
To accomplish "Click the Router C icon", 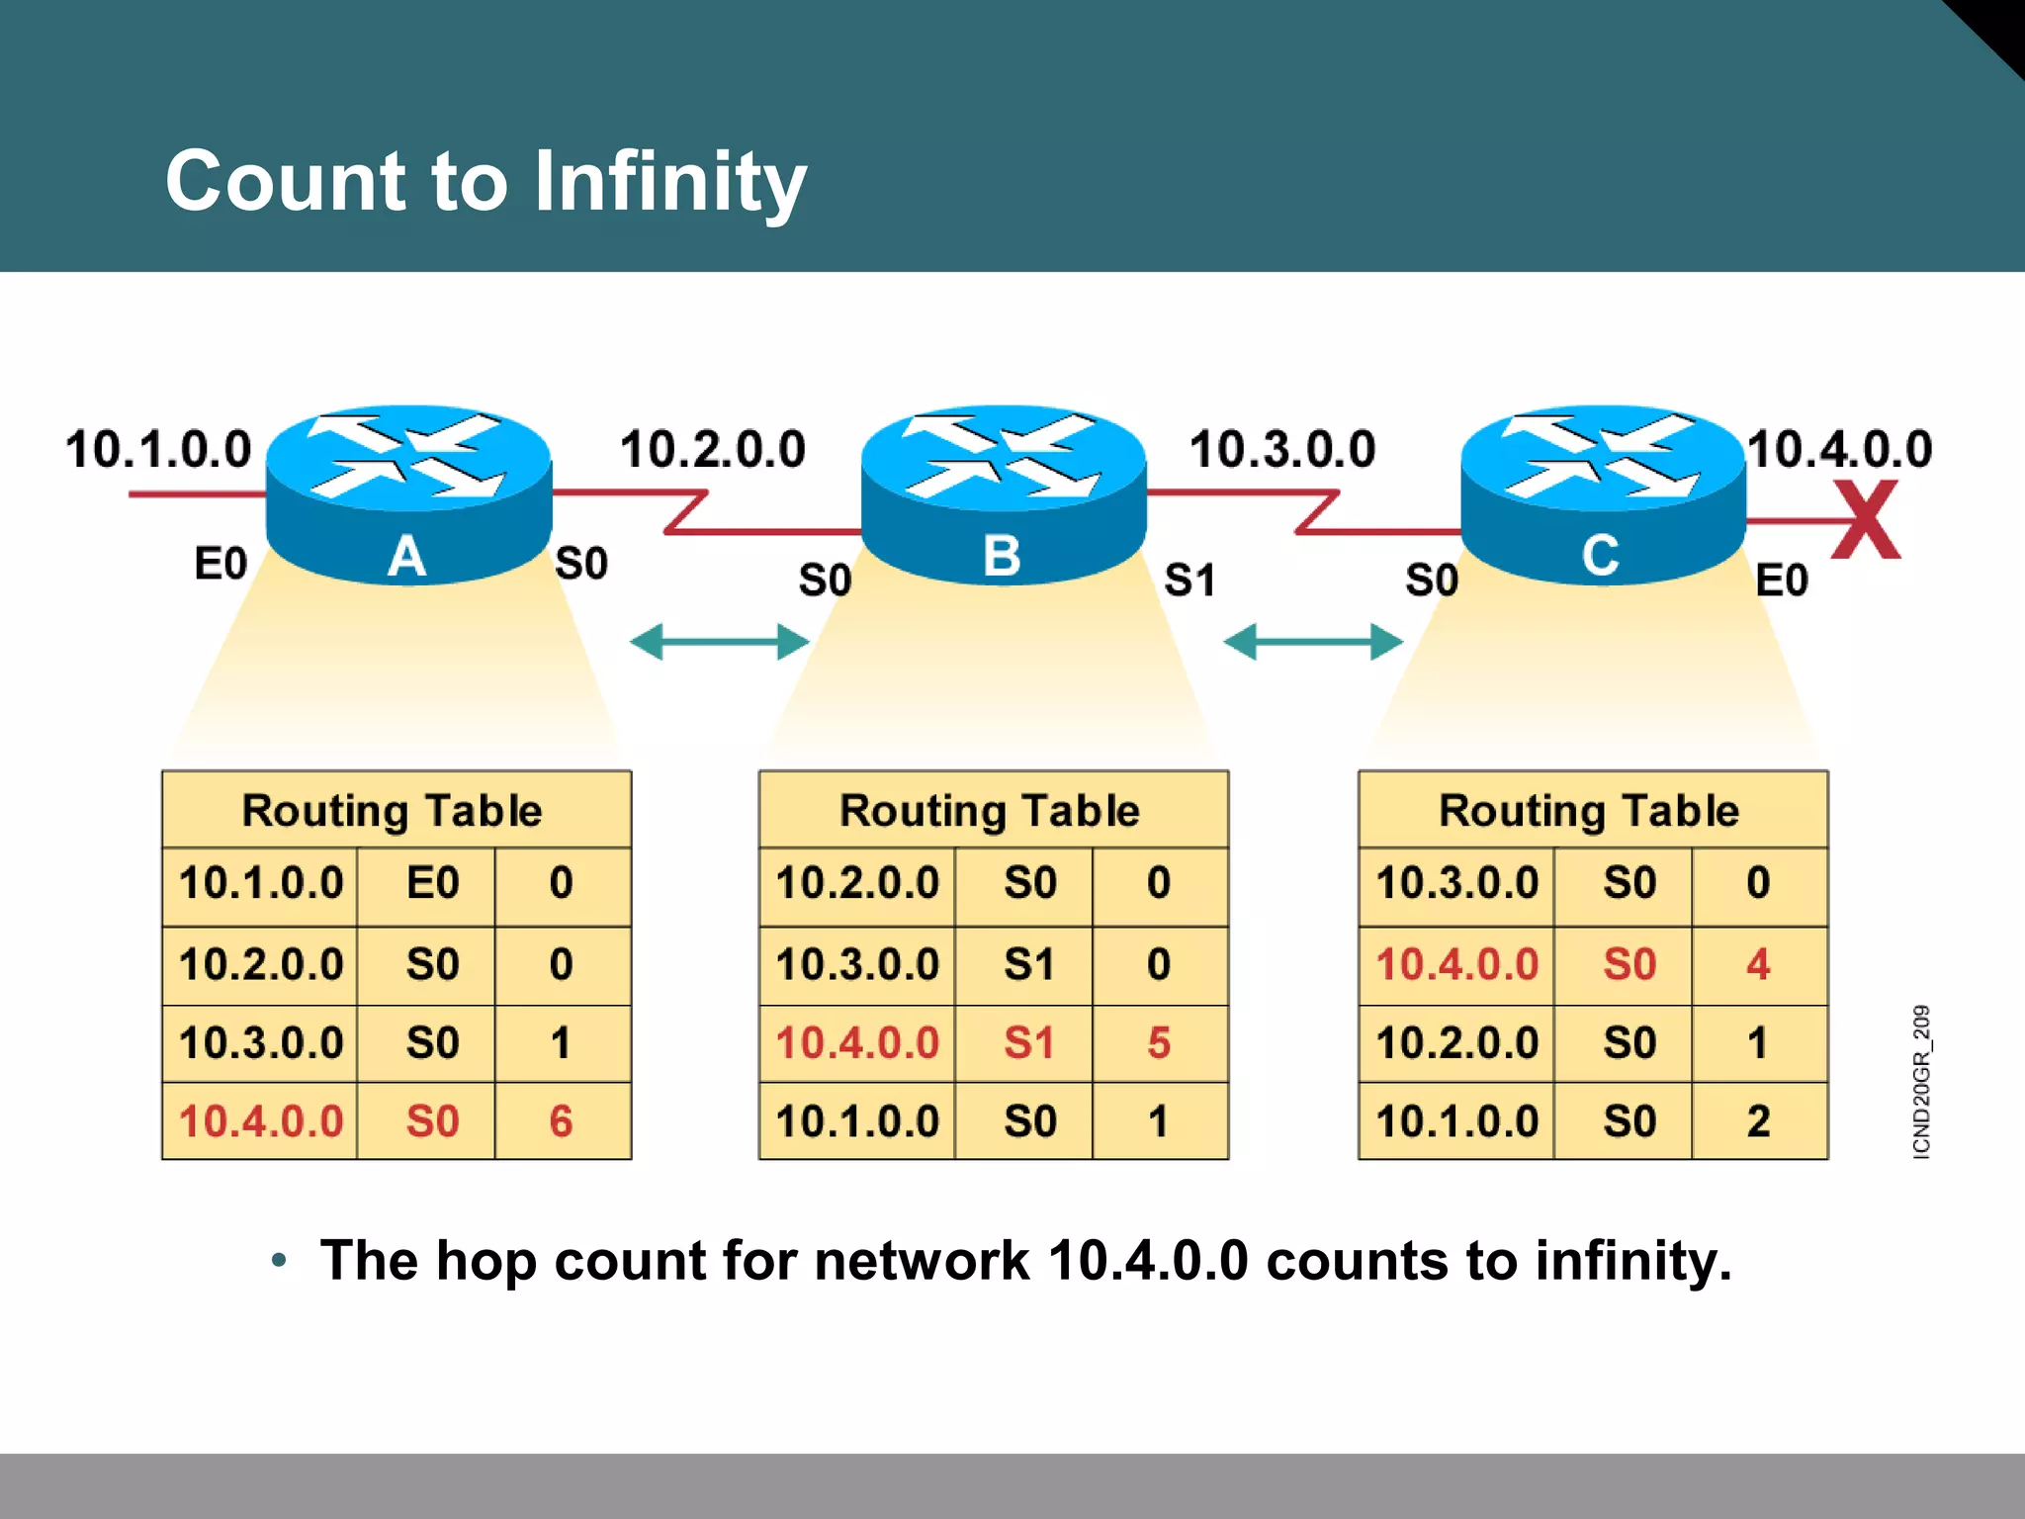I will click(1603, 494).
